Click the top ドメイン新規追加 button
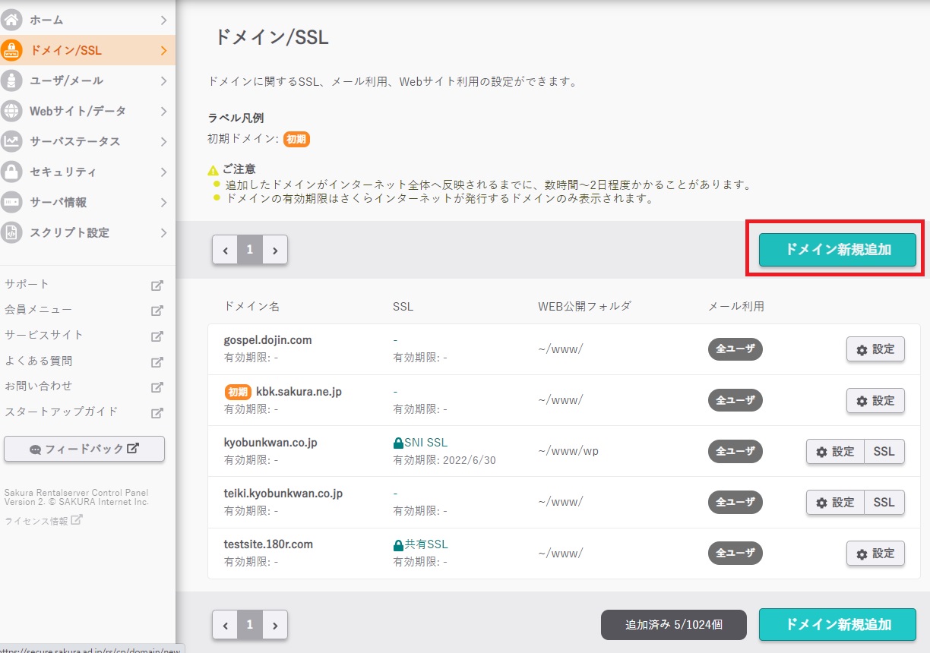The width and height of the screenshot is (930, 653). [837, 249]
